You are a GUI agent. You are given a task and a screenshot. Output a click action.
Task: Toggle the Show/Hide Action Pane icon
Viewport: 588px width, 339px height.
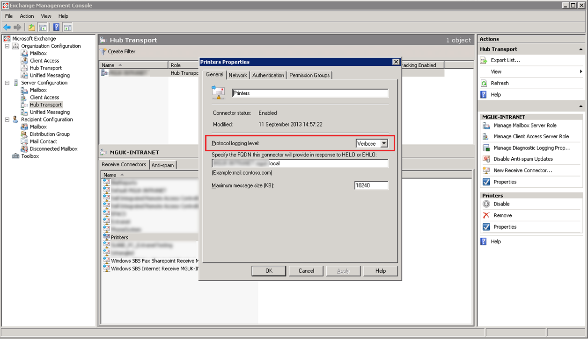pos(67,28)
